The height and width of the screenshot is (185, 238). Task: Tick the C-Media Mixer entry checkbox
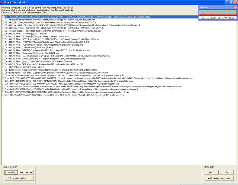click(3, 48)
